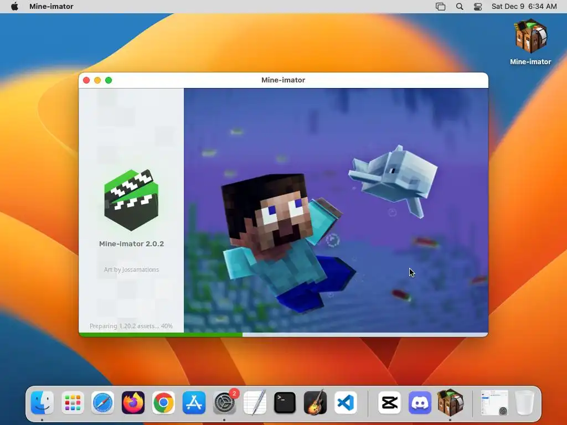Image resolution: width=567 pixels, height=425 pixels.
Task: Open Discord from the Dock
Action: [x=420, y=402]
